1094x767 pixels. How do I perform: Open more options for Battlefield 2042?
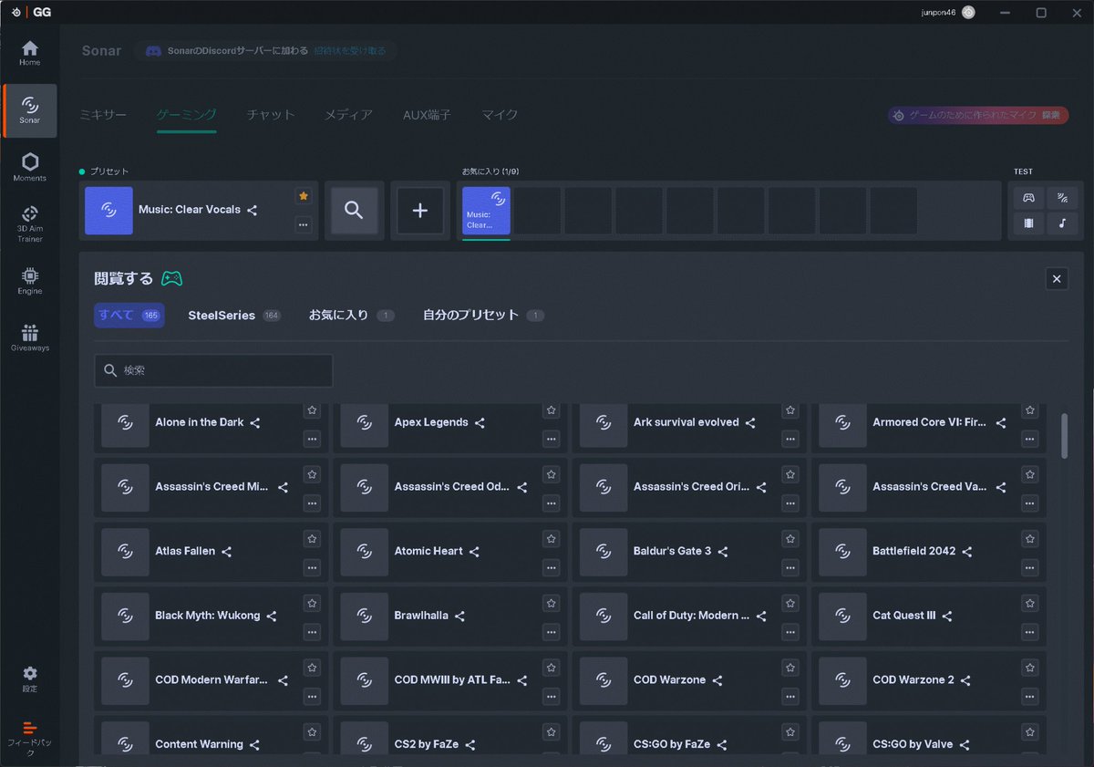point(1029,567)
